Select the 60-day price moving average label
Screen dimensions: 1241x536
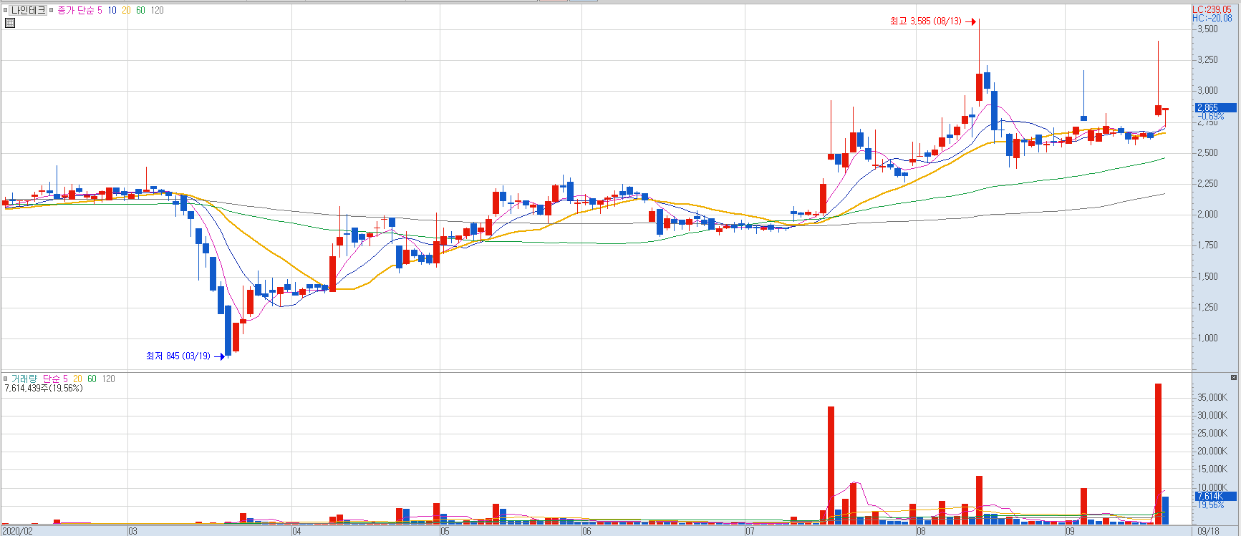140,10
